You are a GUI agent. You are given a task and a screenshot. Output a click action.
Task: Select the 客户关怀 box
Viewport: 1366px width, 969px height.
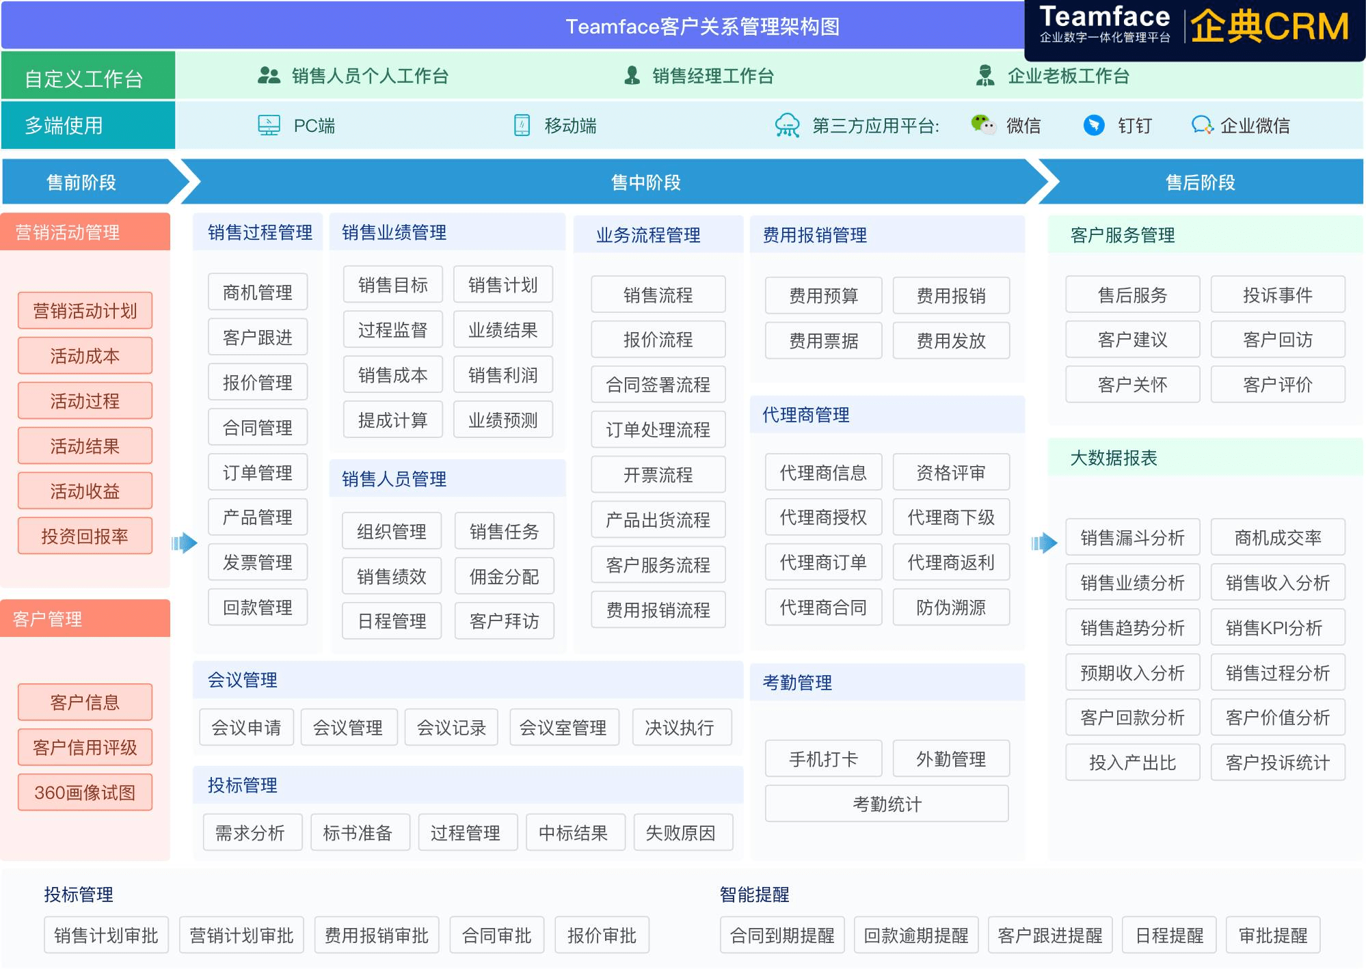1133,385
